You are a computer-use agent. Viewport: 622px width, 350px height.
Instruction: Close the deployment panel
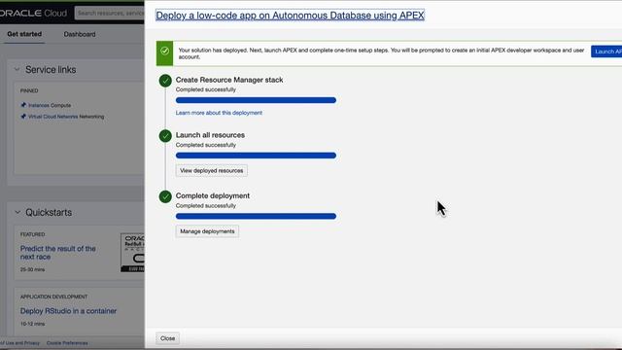(167, 338)
